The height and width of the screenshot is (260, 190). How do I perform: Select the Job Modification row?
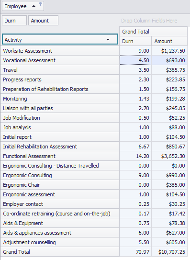tap(60, 118)
